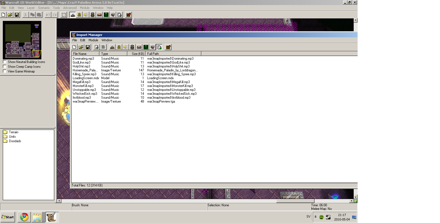Screen dimensions: 440x223
Task: Open Tools menu in World Editor
Action: (x=56, y=8)
